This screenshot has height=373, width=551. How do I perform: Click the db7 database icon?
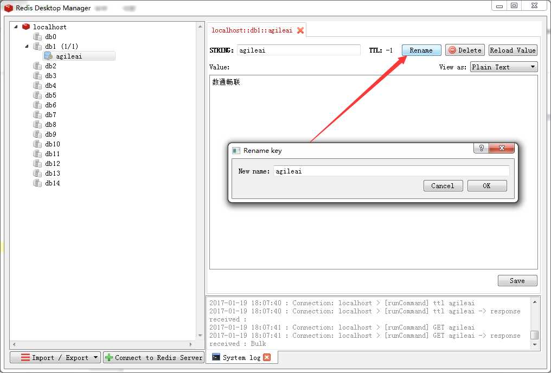[x=37, y=114]
